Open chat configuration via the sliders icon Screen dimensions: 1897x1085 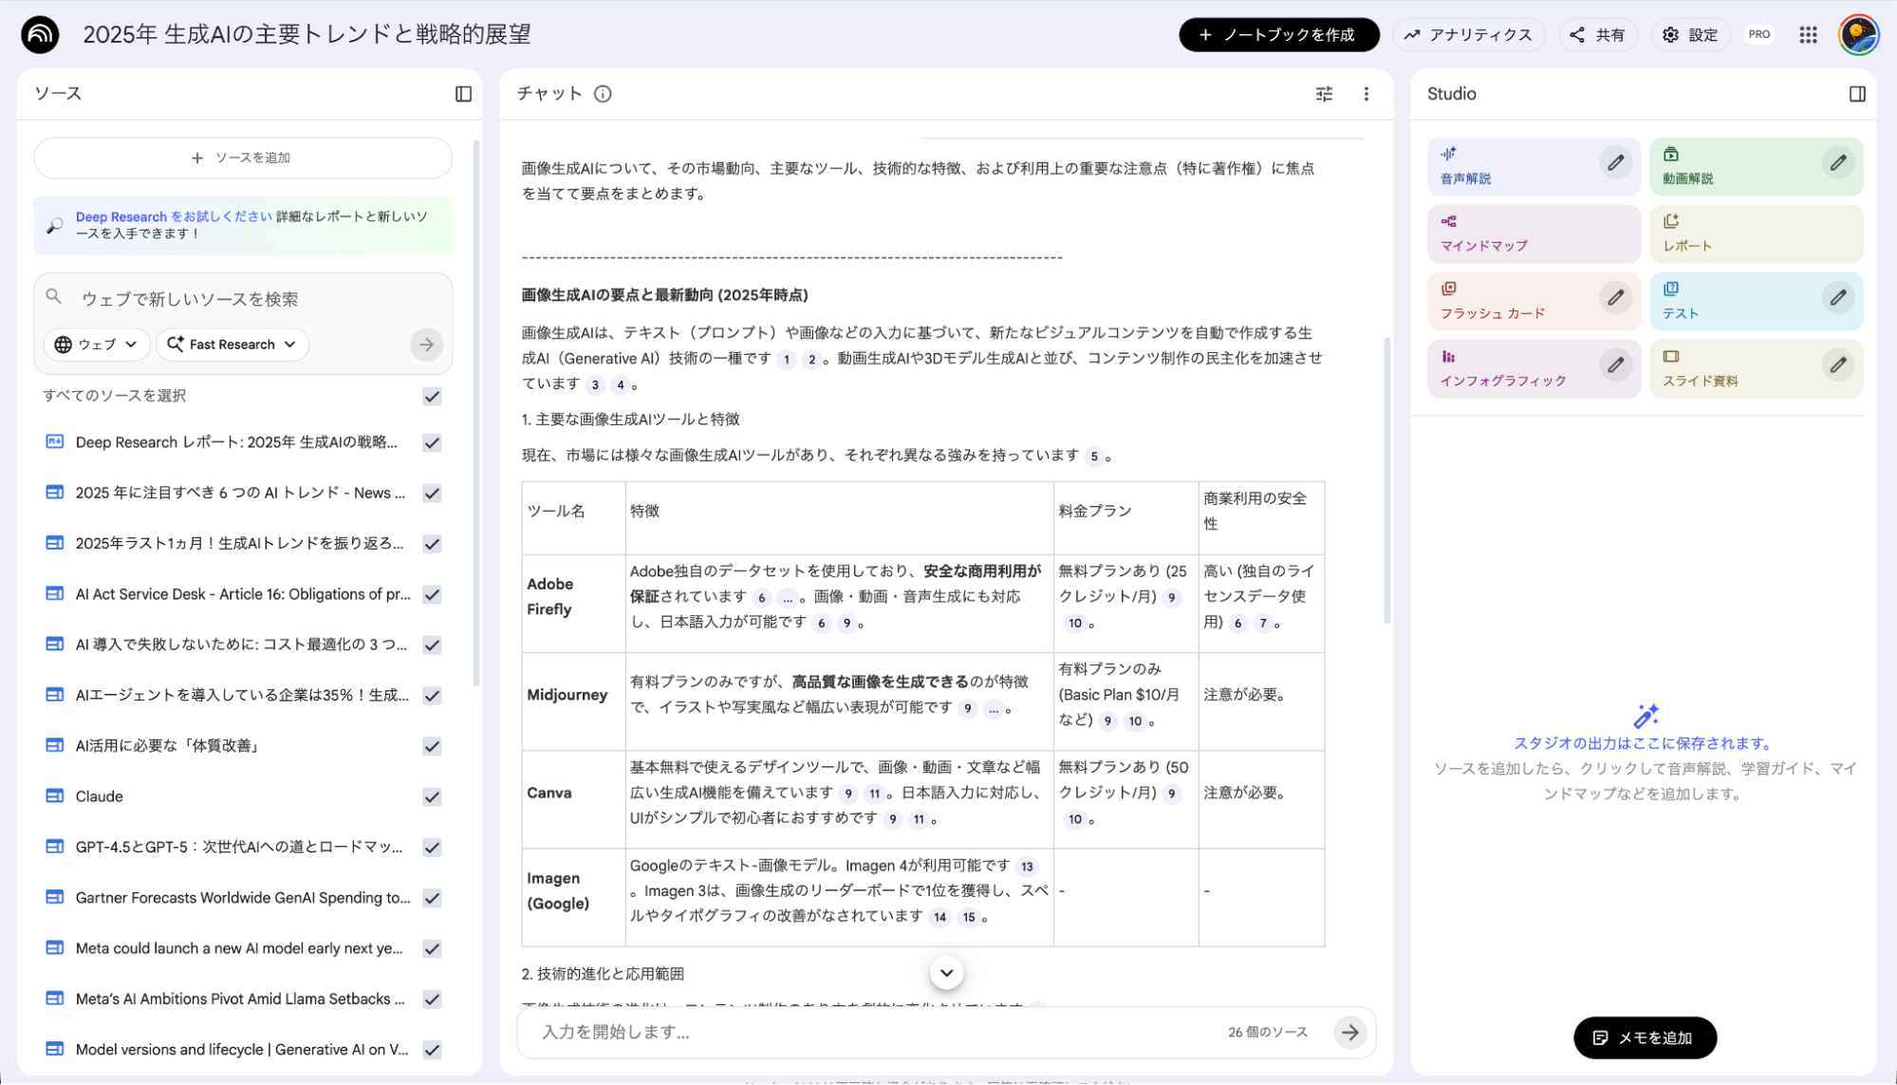(1324, 94)
